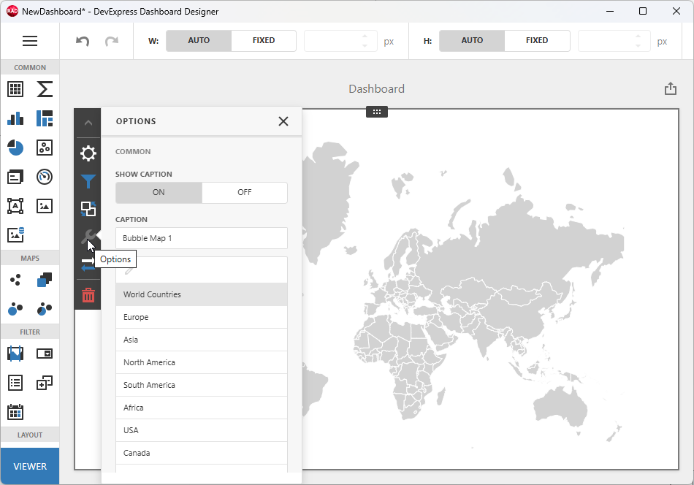Click inside the Bubble Map 1 caption field
This screenshot has width=694, height=485.
pos(201,237)
